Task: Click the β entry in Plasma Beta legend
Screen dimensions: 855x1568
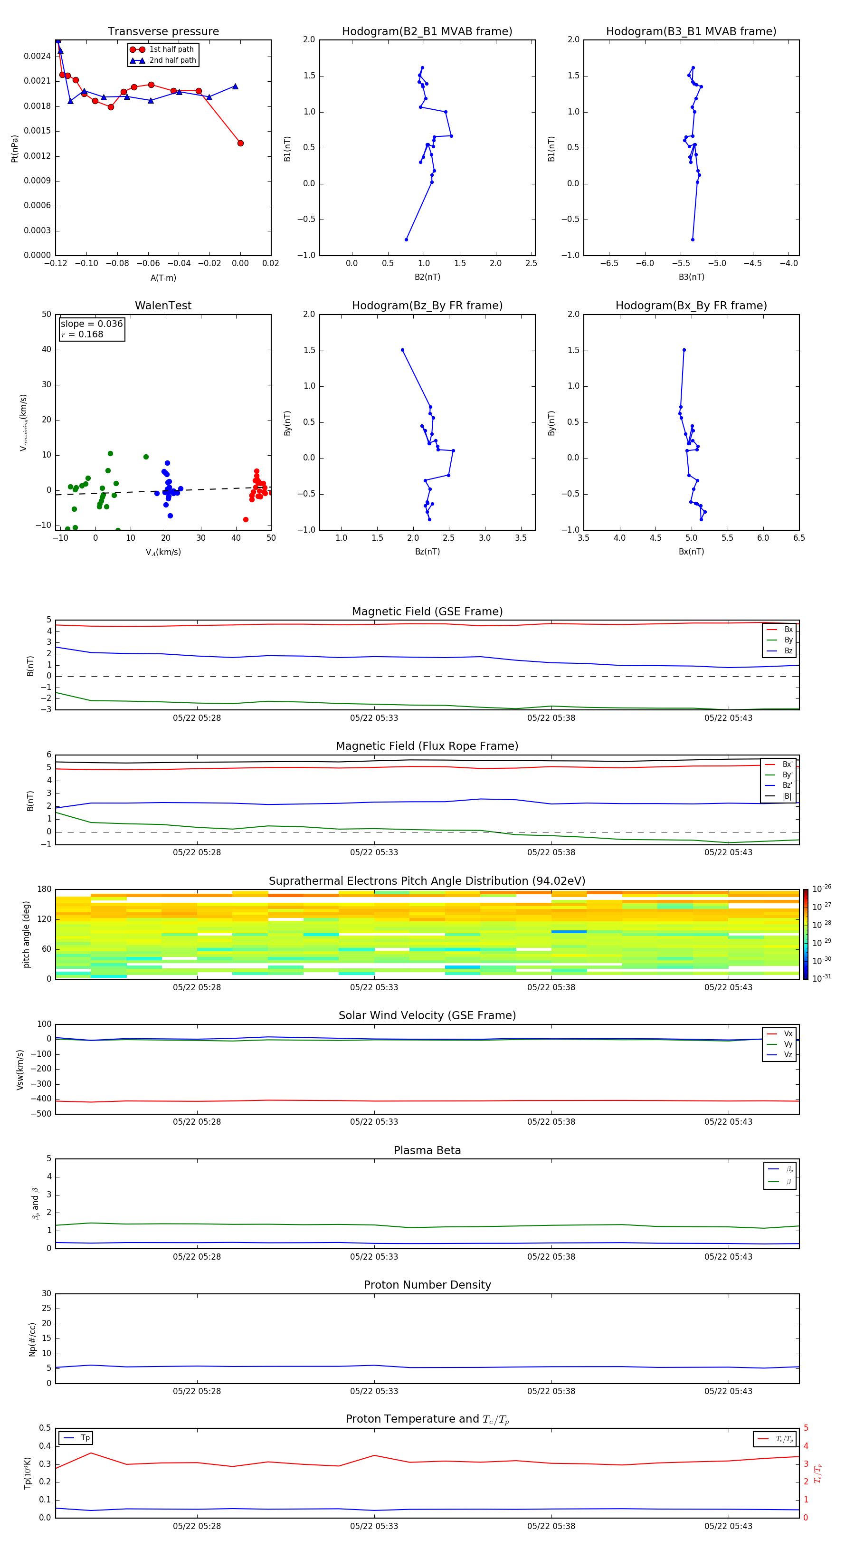Action: [780, 1182]
